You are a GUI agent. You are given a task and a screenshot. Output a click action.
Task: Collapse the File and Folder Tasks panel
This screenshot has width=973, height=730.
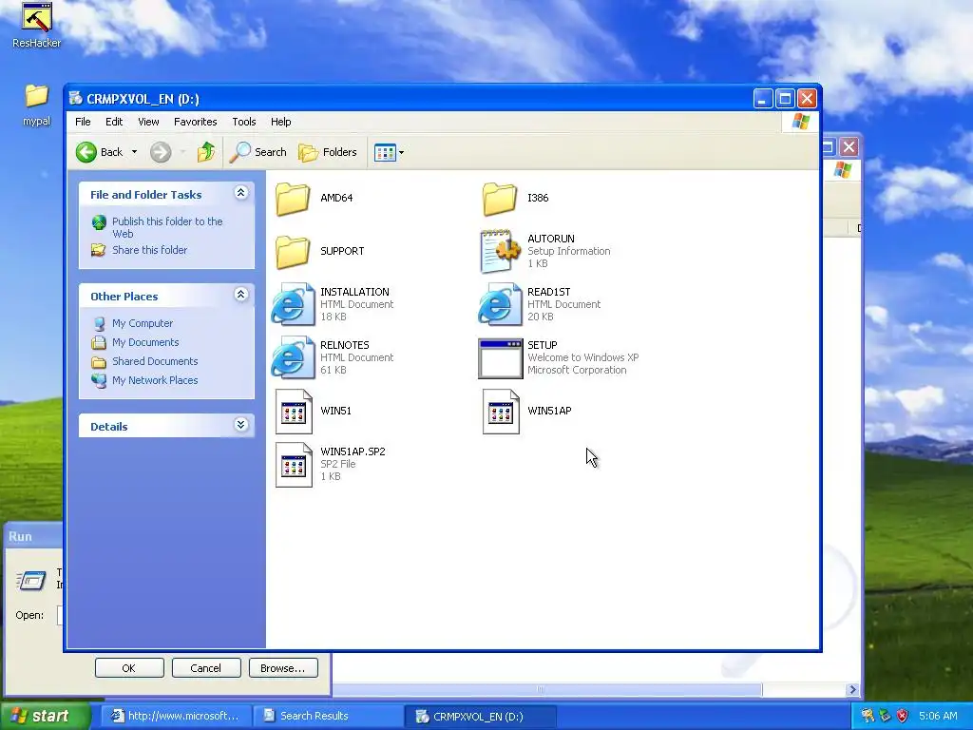coord(240,193)
